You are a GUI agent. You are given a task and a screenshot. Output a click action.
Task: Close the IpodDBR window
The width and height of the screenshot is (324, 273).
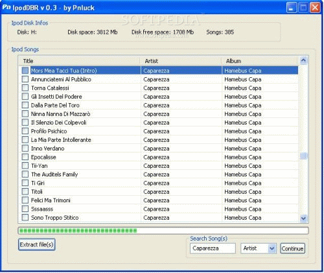(x=315, y=8)
